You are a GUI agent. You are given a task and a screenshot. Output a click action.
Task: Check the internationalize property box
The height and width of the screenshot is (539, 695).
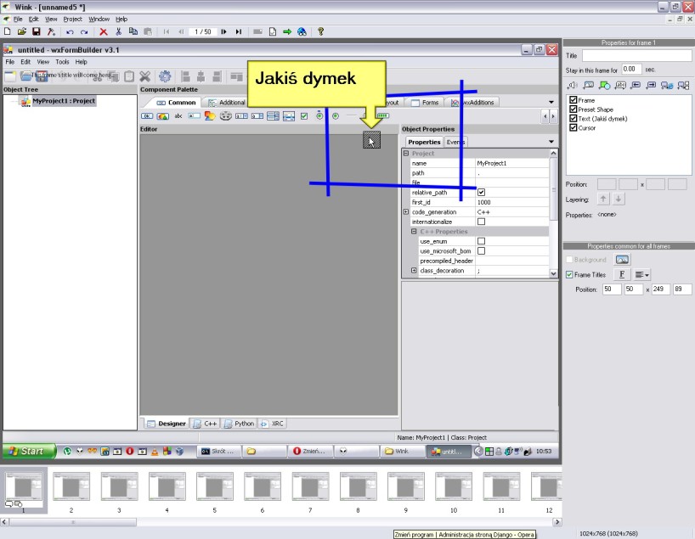click(482, 222)
